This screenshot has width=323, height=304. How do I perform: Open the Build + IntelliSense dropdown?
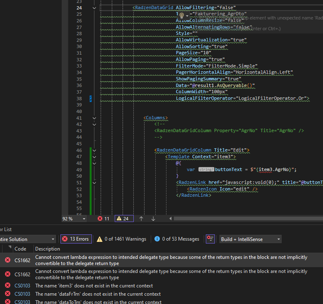(x=250, y=239)
